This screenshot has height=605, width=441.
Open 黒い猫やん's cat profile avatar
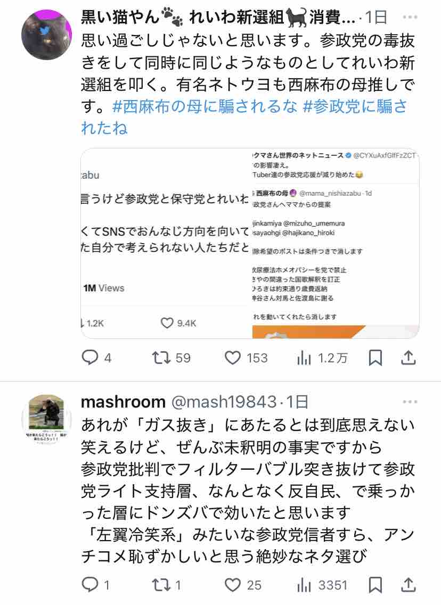point(46,35)
